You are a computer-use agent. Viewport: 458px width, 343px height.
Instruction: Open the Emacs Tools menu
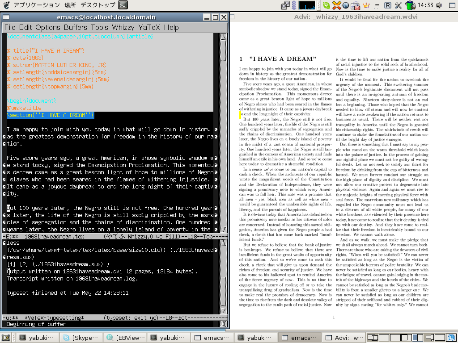99,27
